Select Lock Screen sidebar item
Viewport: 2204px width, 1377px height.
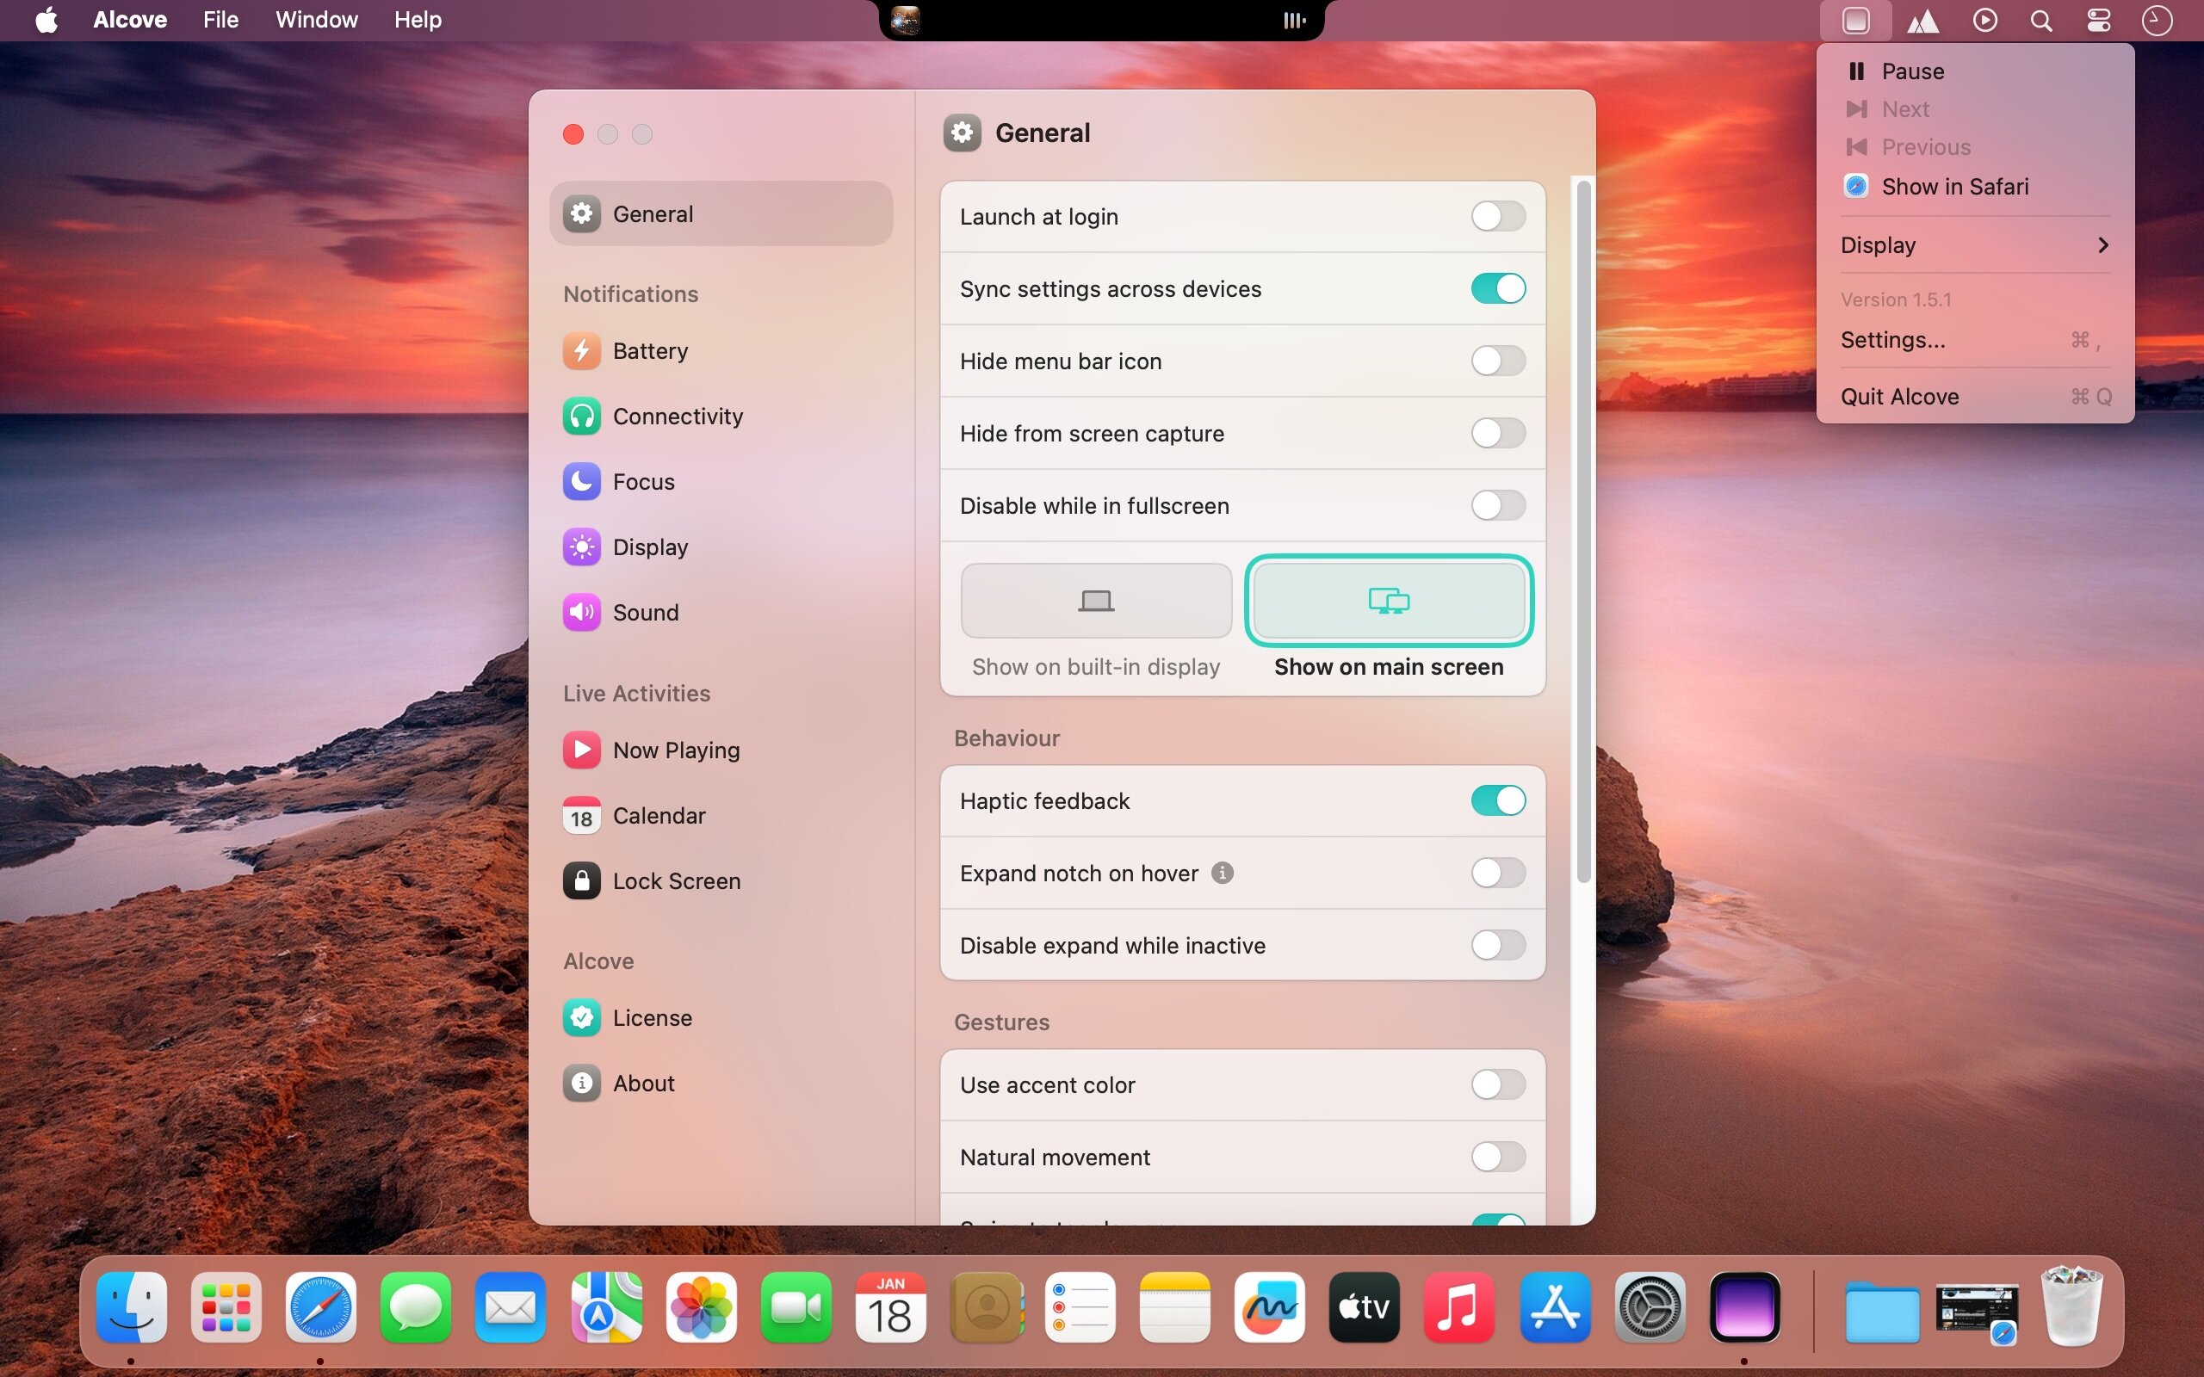click(675, 880)
